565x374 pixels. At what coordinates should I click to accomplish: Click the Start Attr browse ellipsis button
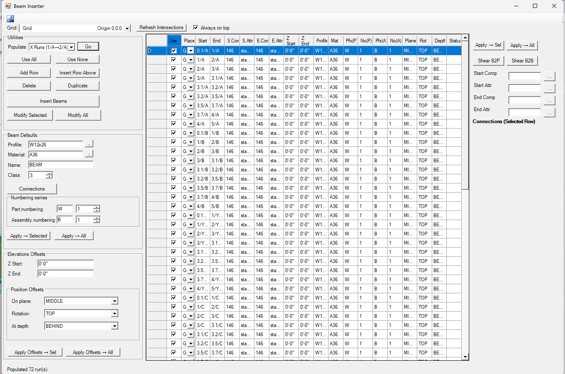click(550, 89)
